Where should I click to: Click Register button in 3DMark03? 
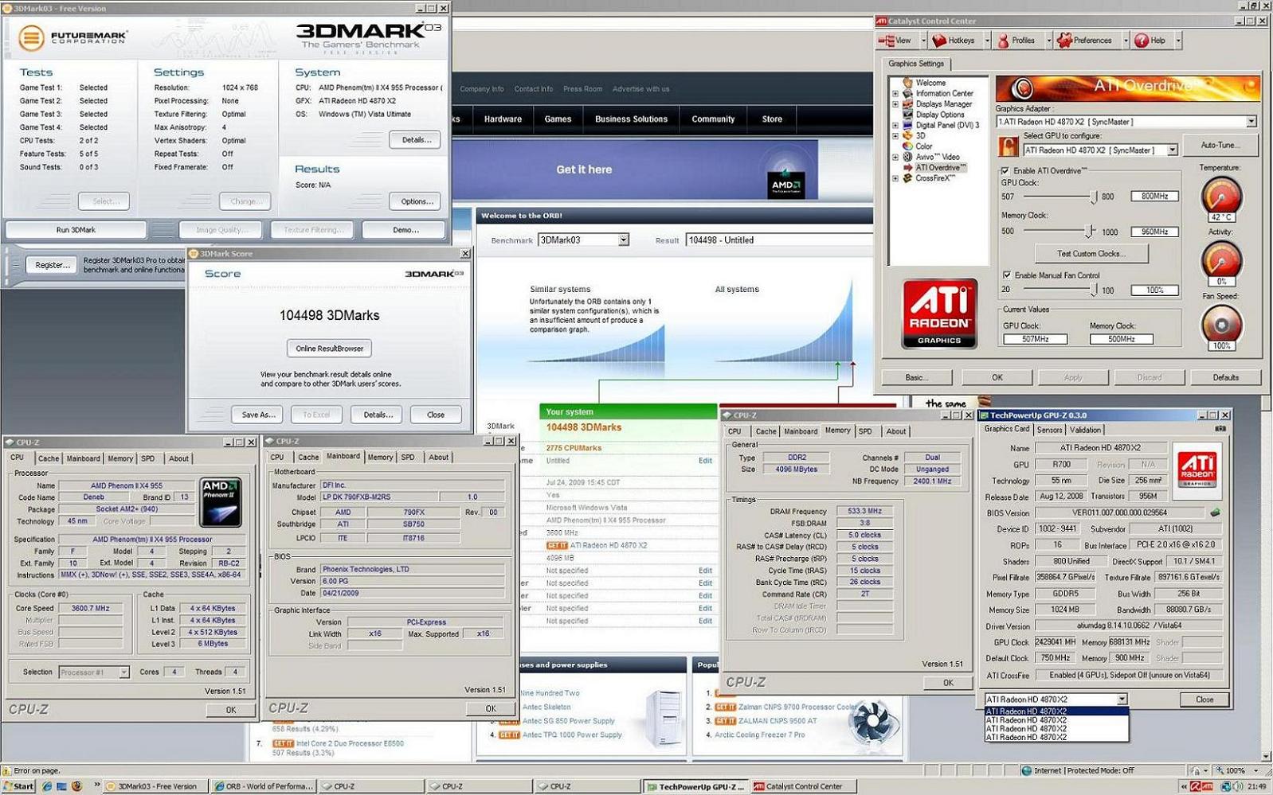click(x=53, y=265)
